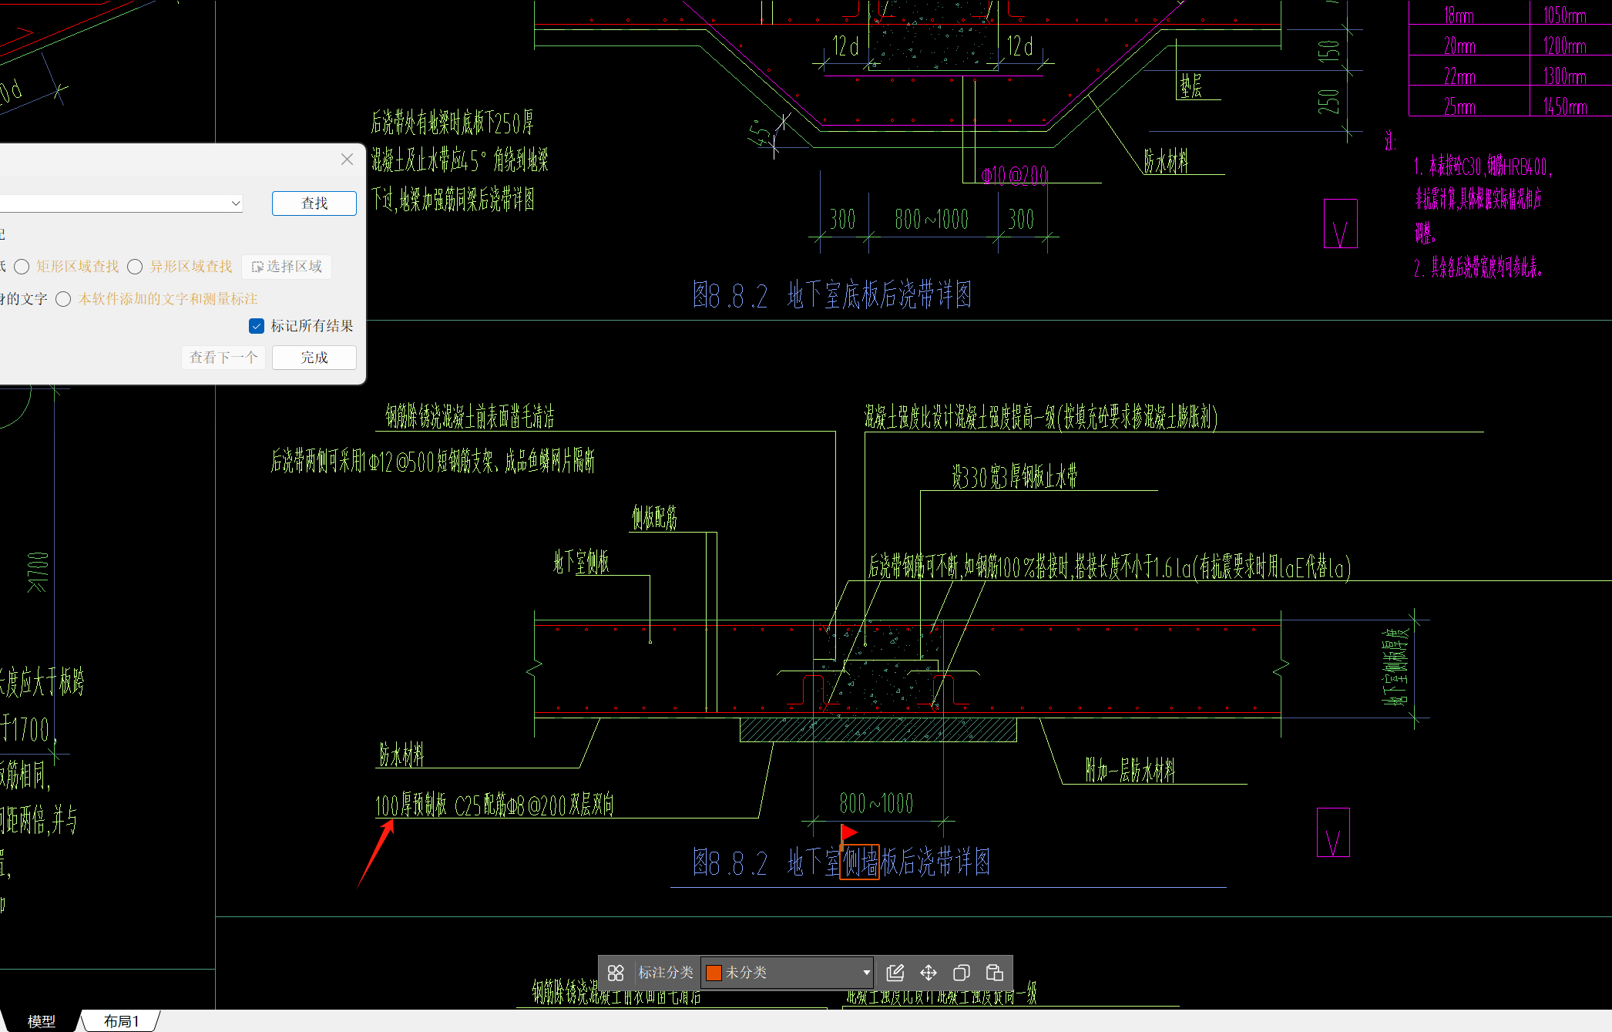Click the paste annotation icon

995,973
